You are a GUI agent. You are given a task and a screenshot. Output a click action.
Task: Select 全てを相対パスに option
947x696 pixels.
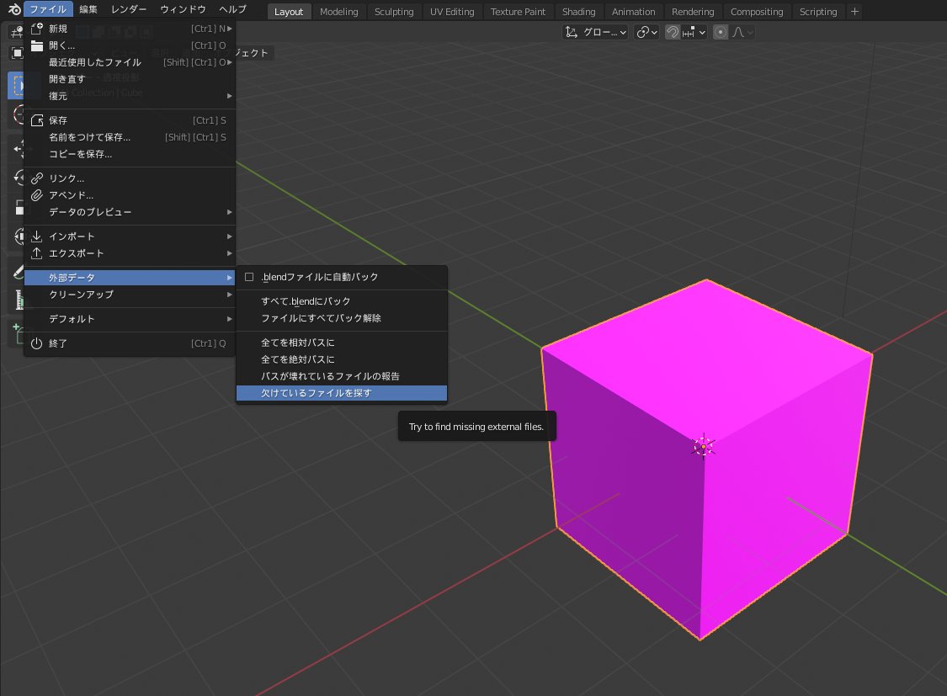tap(342, 343)
